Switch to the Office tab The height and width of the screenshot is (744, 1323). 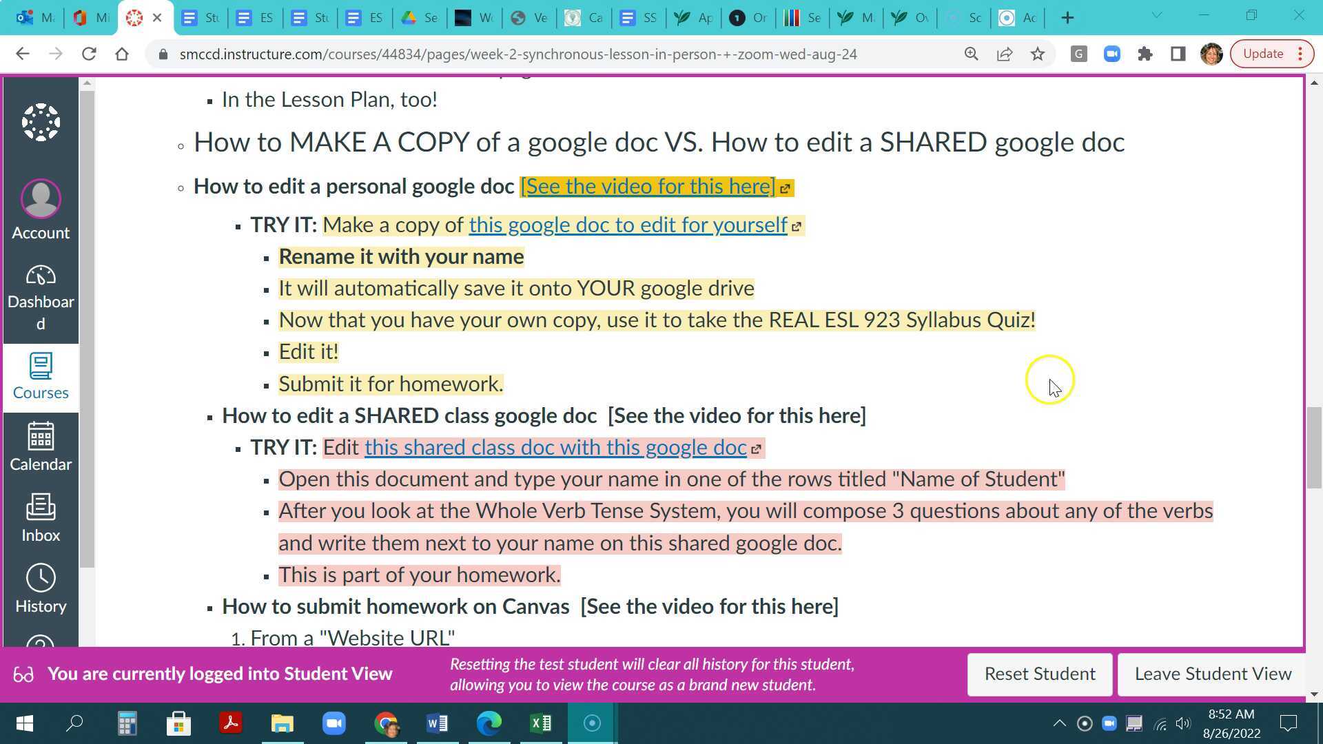tap(92, 18)
